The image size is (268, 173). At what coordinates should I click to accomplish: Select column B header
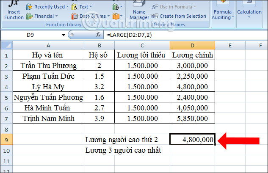[x=99, y=45]
